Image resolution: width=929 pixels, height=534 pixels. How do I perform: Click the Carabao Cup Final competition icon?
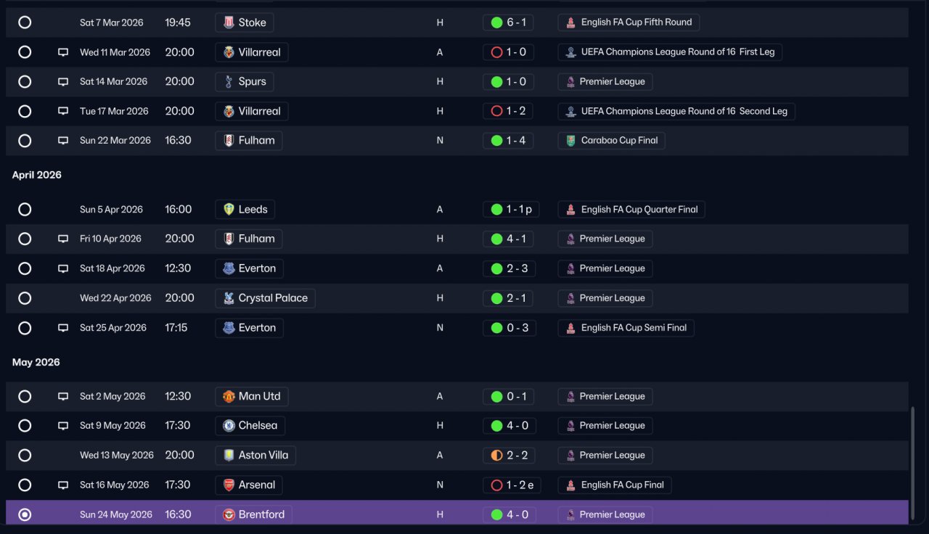coord(571,141)
